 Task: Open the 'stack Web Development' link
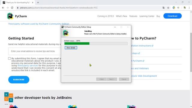[144, 76]
